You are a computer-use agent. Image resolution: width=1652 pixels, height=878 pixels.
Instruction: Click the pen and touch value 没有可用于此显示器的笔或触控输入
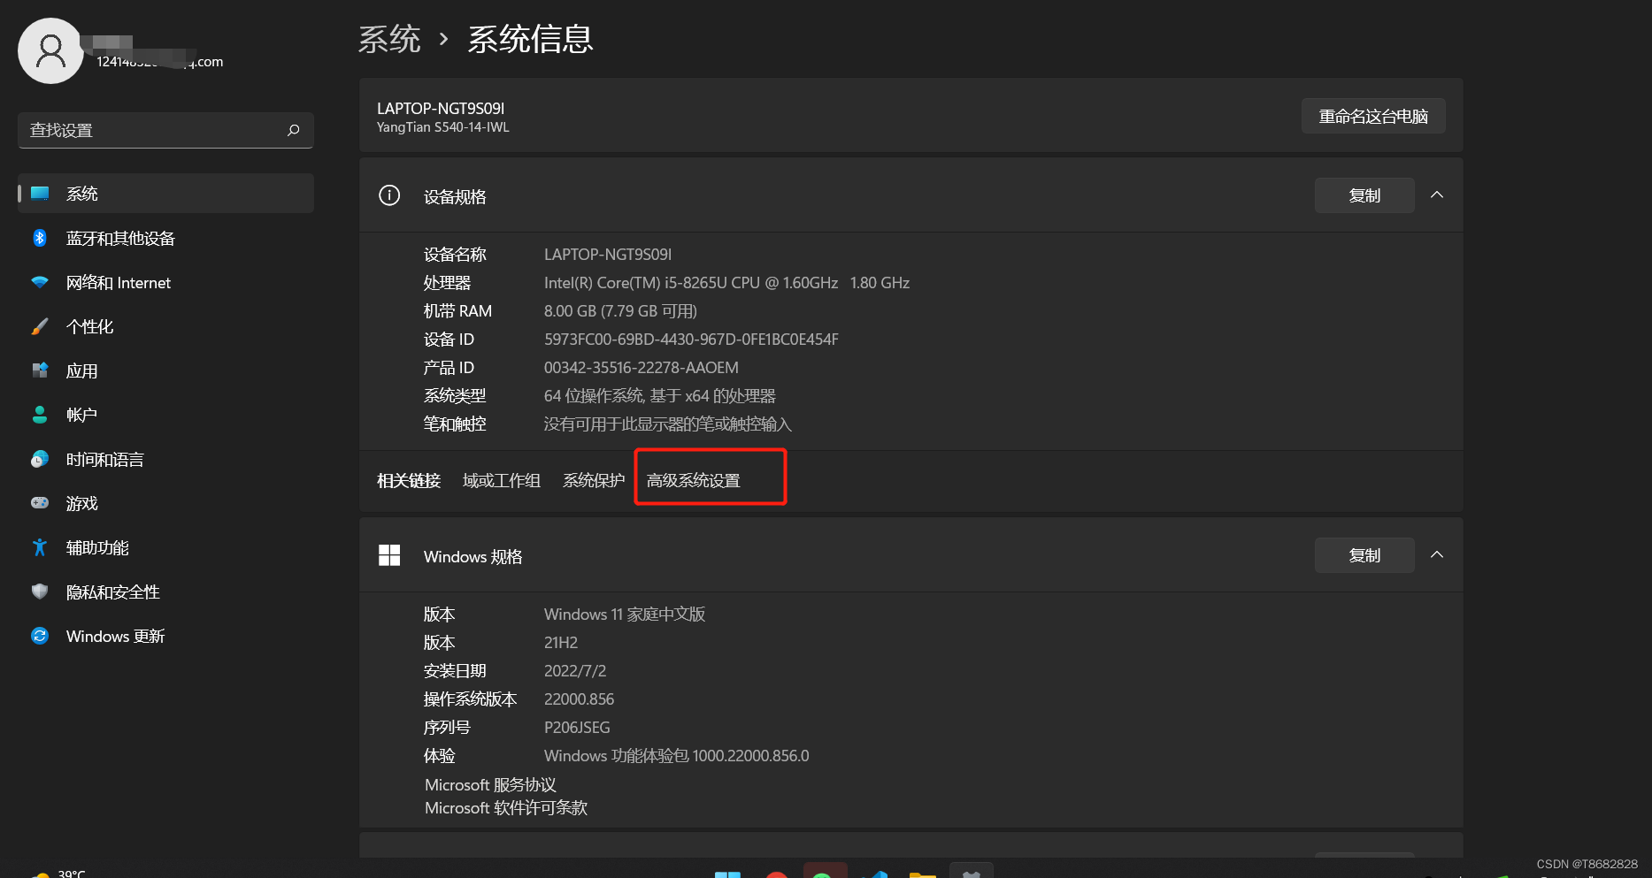(x=668, y=424)
